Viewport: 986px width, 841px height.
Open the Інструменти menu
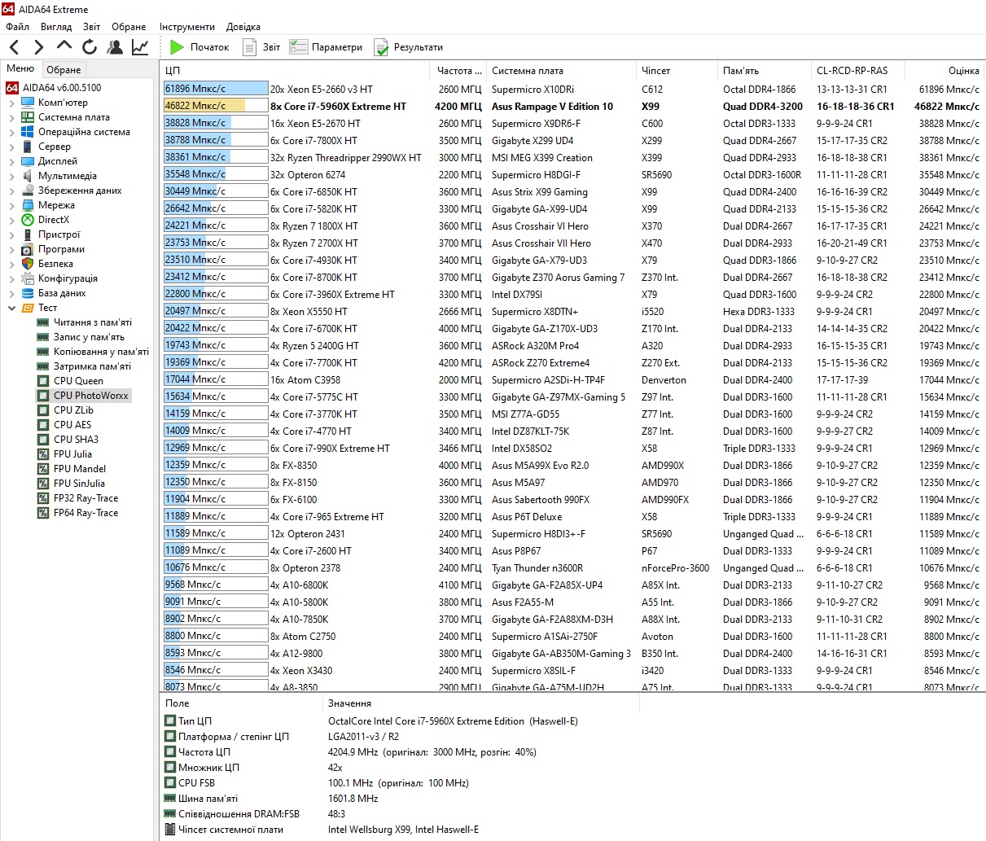[x=187, y=27]
